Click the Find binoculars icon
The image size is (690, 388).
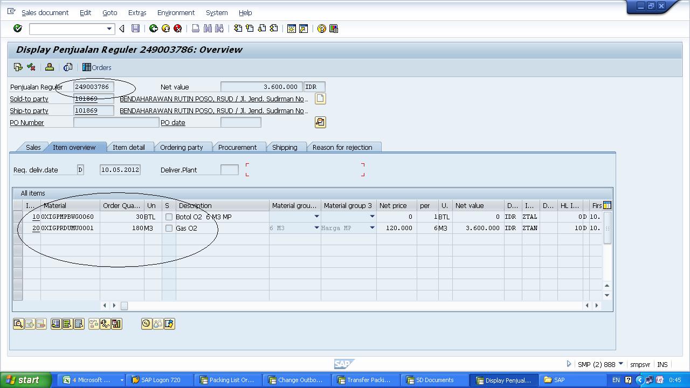(208, 29)
